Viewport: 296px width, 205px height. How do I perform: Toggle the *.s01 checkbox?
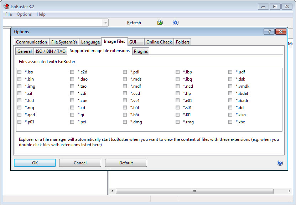click(177, 108)
